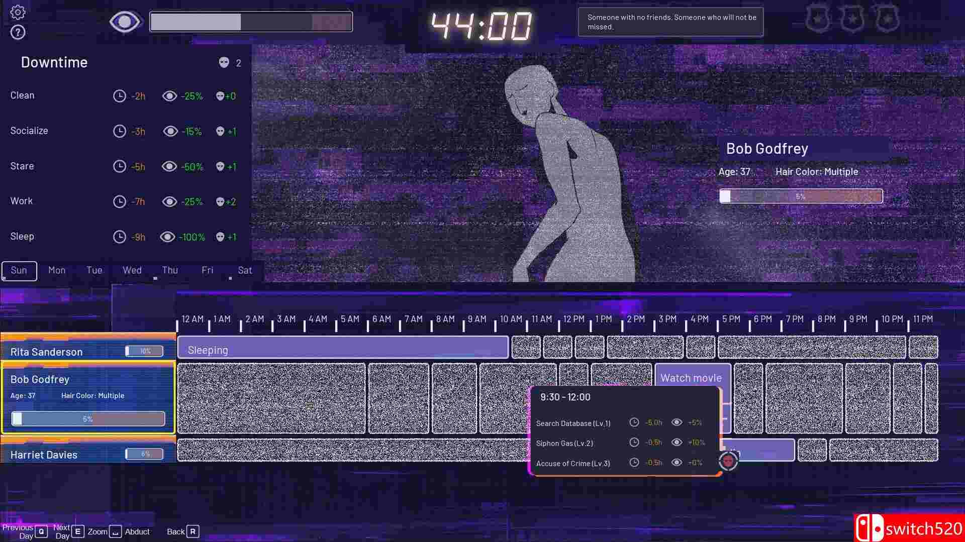Viewport: 965px width, 542px height.
Task: Click the first police badge icon
Action: [818, 19]
